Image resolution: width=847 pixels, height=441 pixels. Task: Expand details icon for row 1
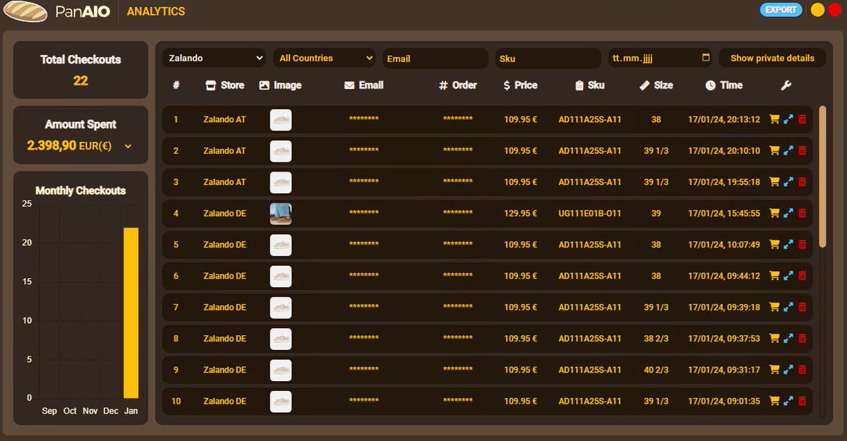tap(788, 120)
